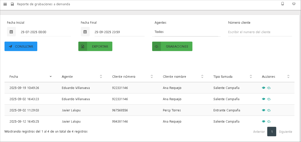Click the EXPORTAR button
This screenshot has width=301, height=142.
click(95, 46)
